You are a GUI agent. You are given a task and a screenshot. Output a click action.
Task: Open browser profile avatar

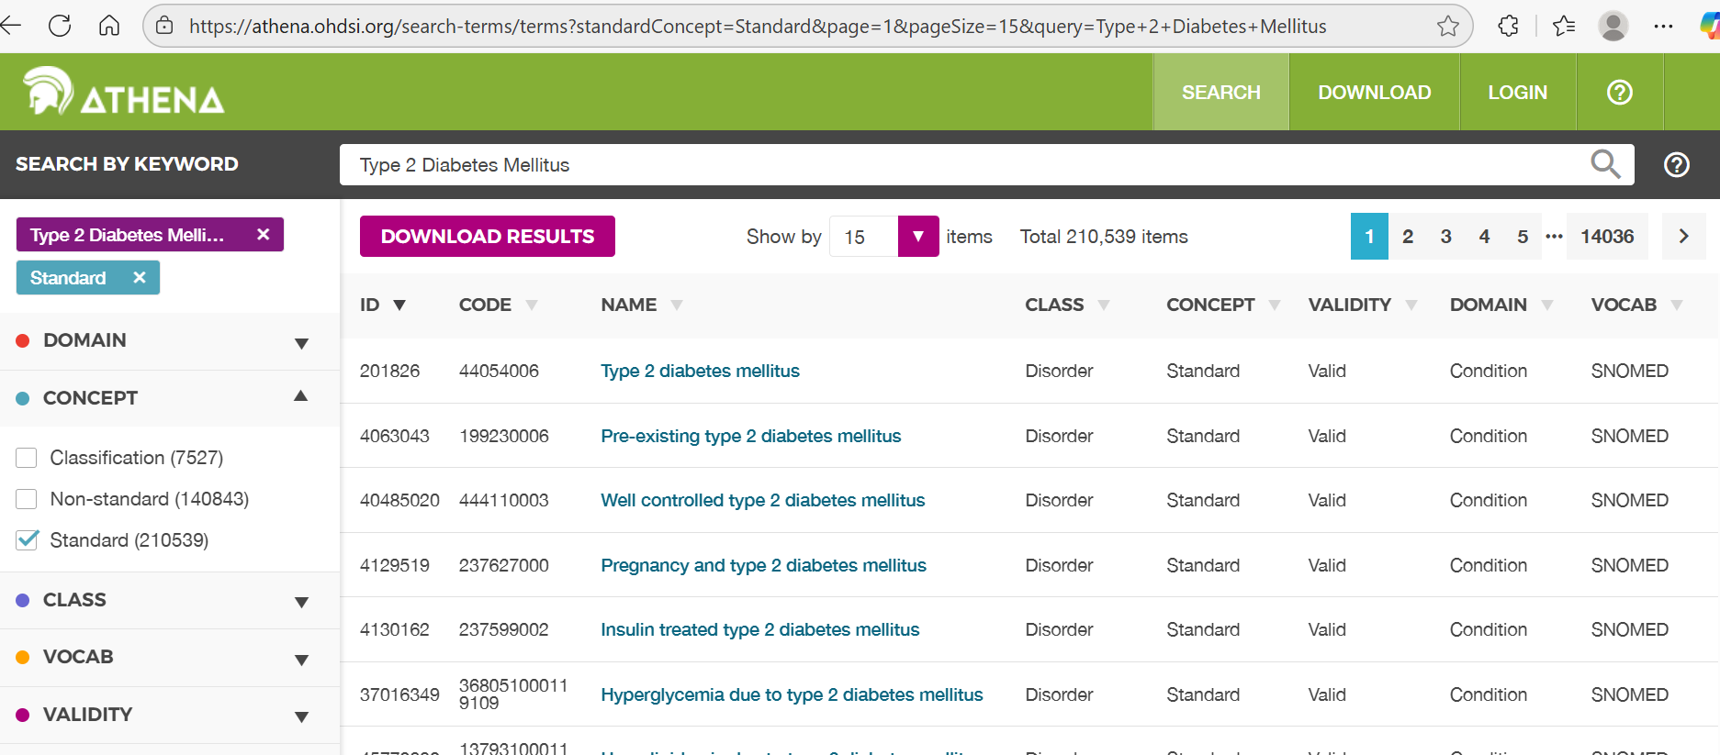1613,26
